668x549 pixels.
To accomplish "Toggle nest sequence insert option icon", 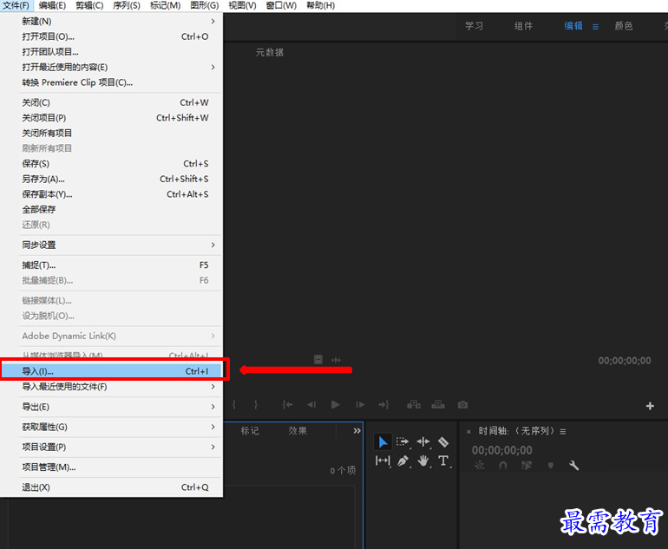I will tap(479, 466).
